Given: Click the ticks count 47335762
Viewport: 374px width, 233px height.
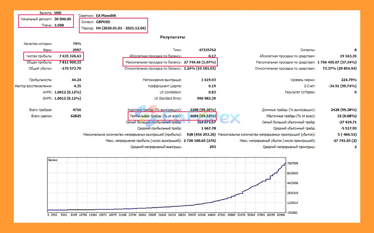Looking at the screenshot, I should (x=207, y=50).
